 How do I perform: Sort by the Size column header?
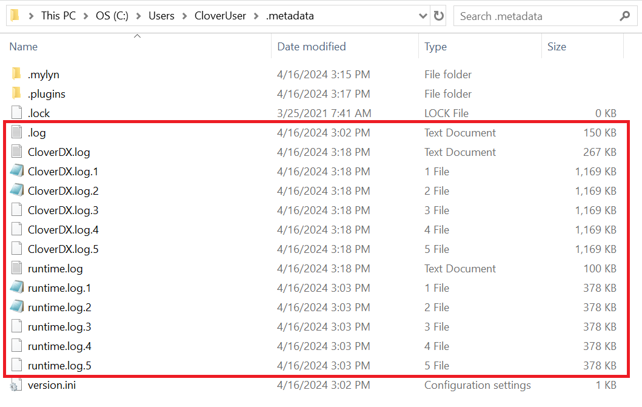pos(557,47)
